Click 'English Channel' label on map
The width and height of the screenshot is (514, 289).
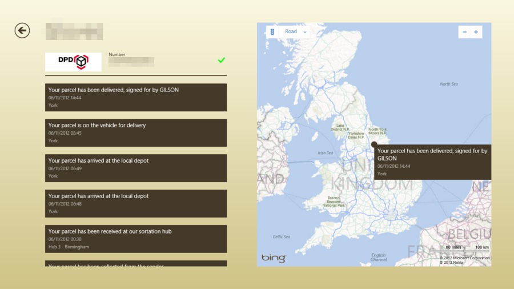click(379, 257)
